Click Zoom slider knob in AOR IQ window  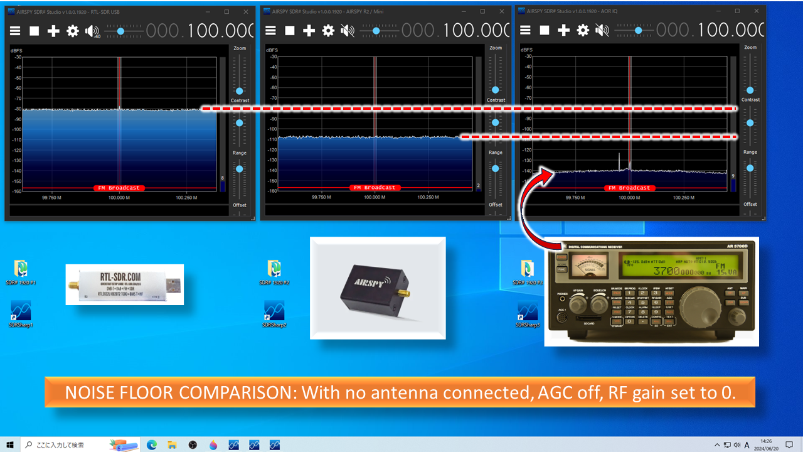(750, 90)
